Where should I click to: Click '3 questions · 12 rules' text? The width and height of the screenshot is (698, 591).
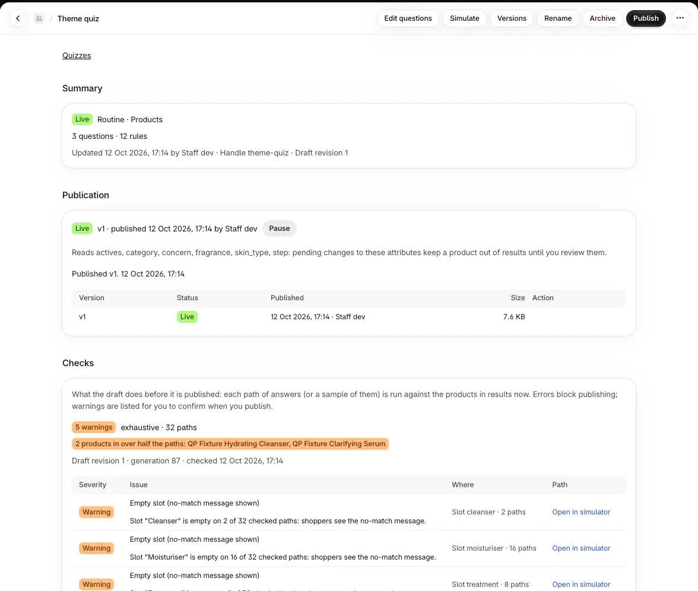coord(109,136)
